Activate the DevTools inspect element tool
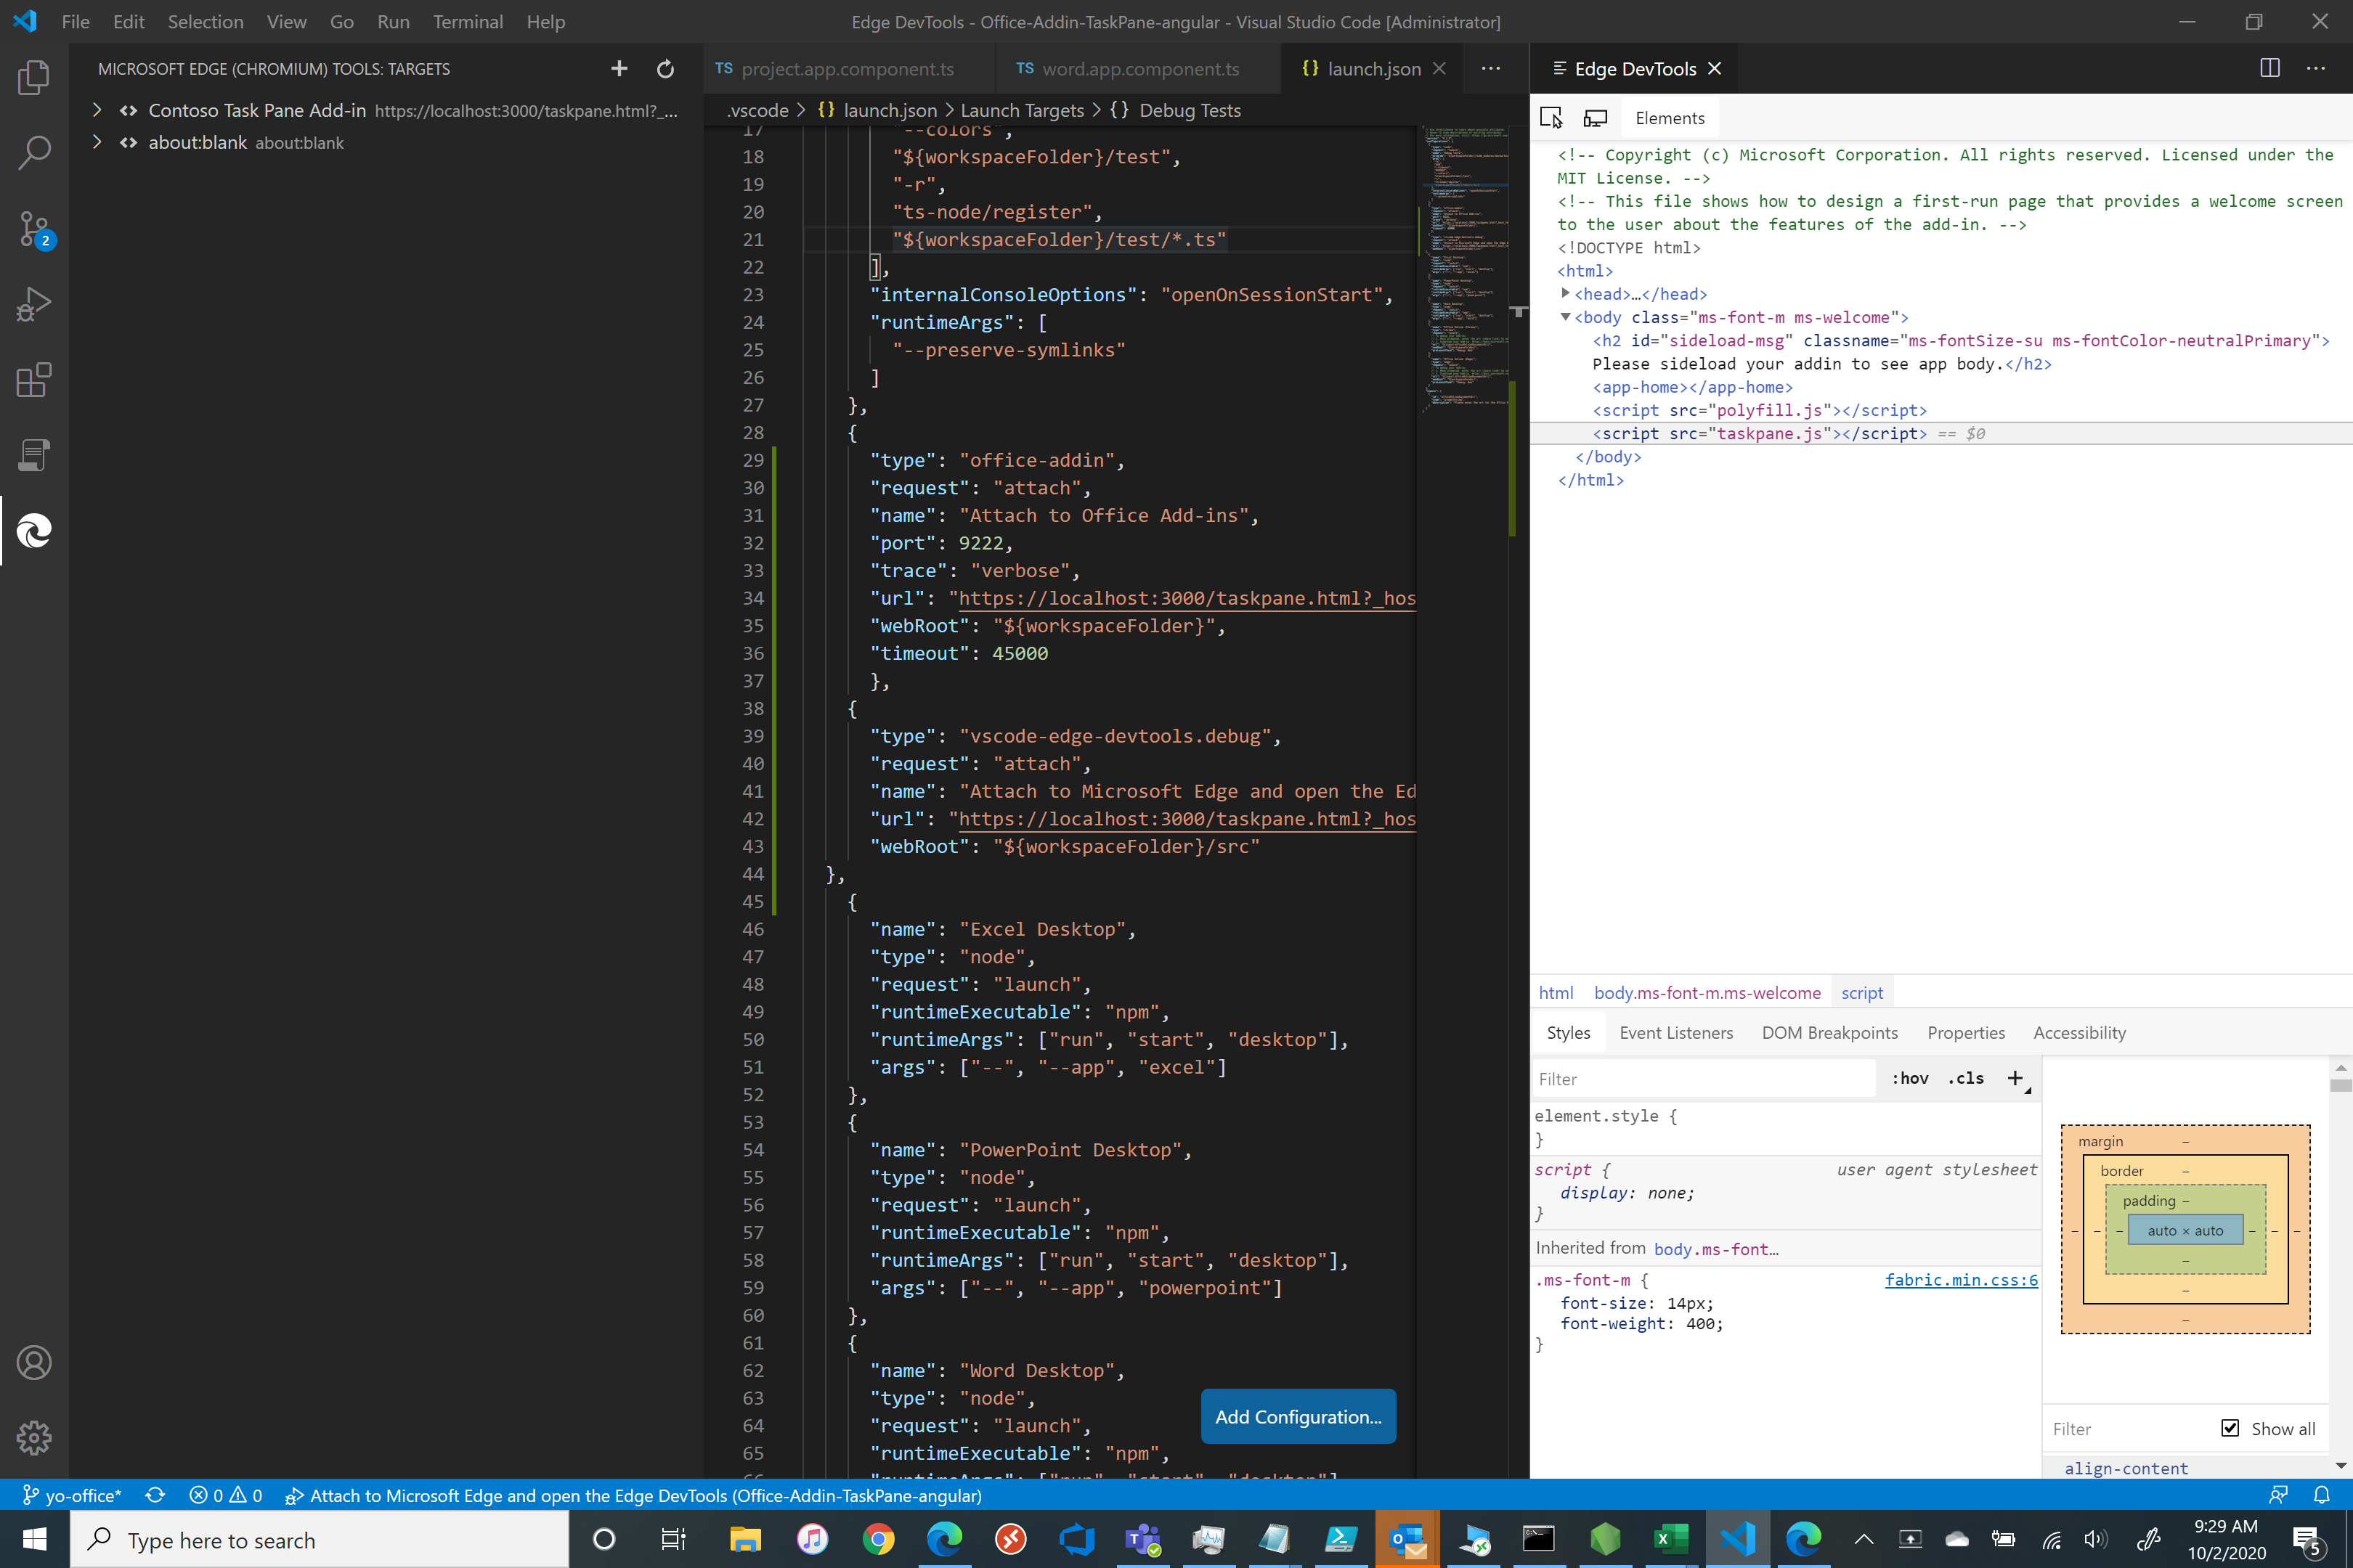2353x1568 pixels. pos(1551,118)
